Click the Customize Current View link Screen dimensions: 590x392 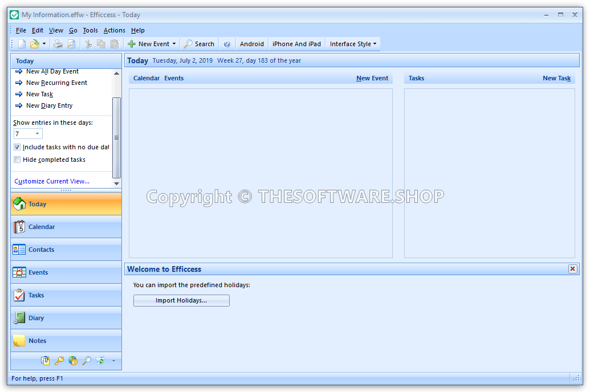tap(52, 181)
